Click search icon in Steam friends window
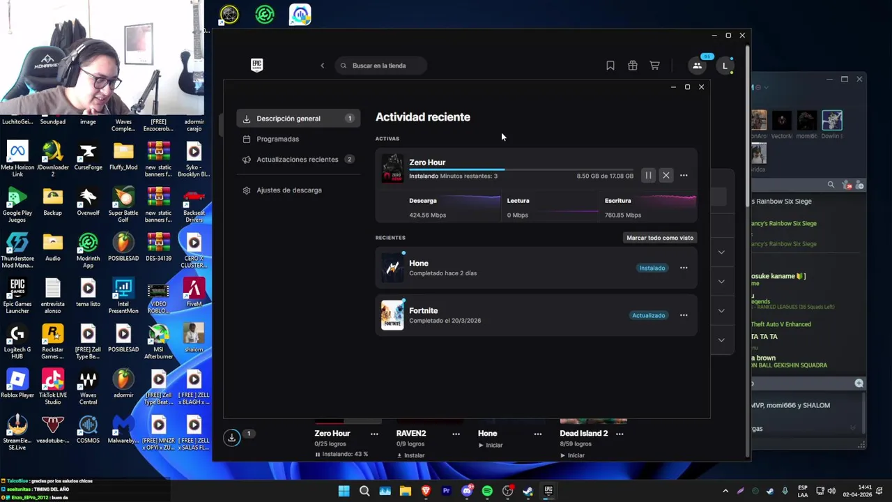Viewport: 892px width, 502px height. click(x=831, y=185)
